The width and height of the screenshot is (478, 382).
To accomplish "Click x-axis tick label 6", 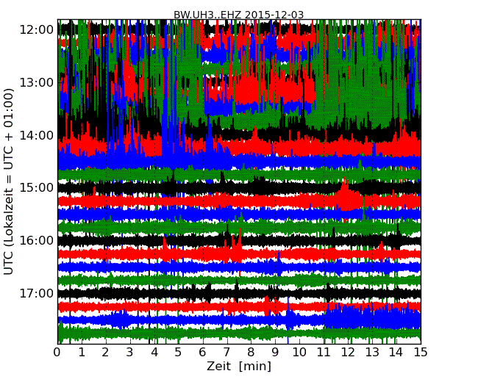I will [x=202, y=352].
